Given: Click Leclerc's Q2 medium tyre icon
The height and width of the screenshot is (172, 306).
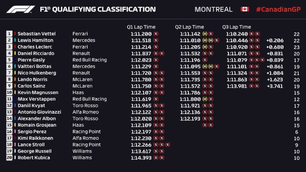Looking at the screenshot, I should (x=205, y=47).
